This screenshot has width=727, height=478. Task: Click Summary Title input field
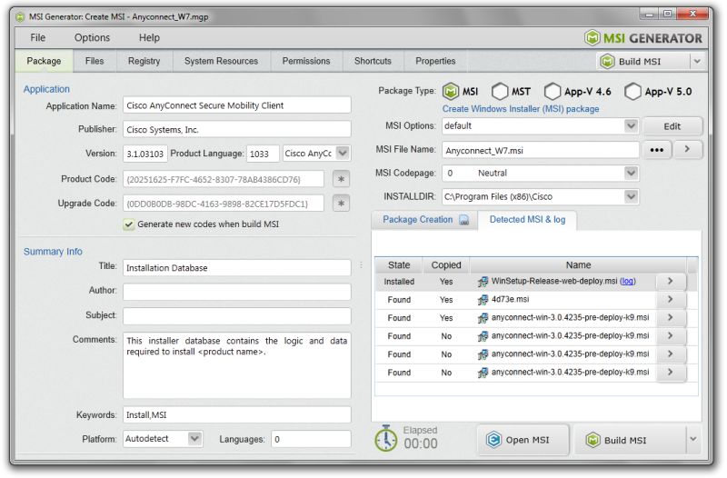[237, 267]
